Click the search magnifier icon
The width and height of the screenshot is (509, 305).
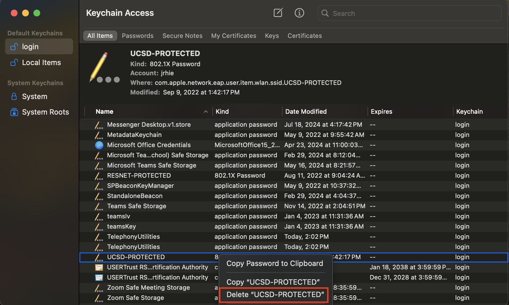(x=325, y=13)
